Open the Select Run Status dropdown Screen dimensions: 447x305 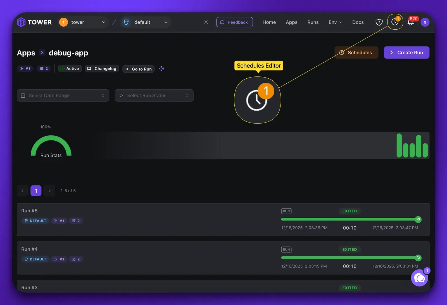point(154,95)
